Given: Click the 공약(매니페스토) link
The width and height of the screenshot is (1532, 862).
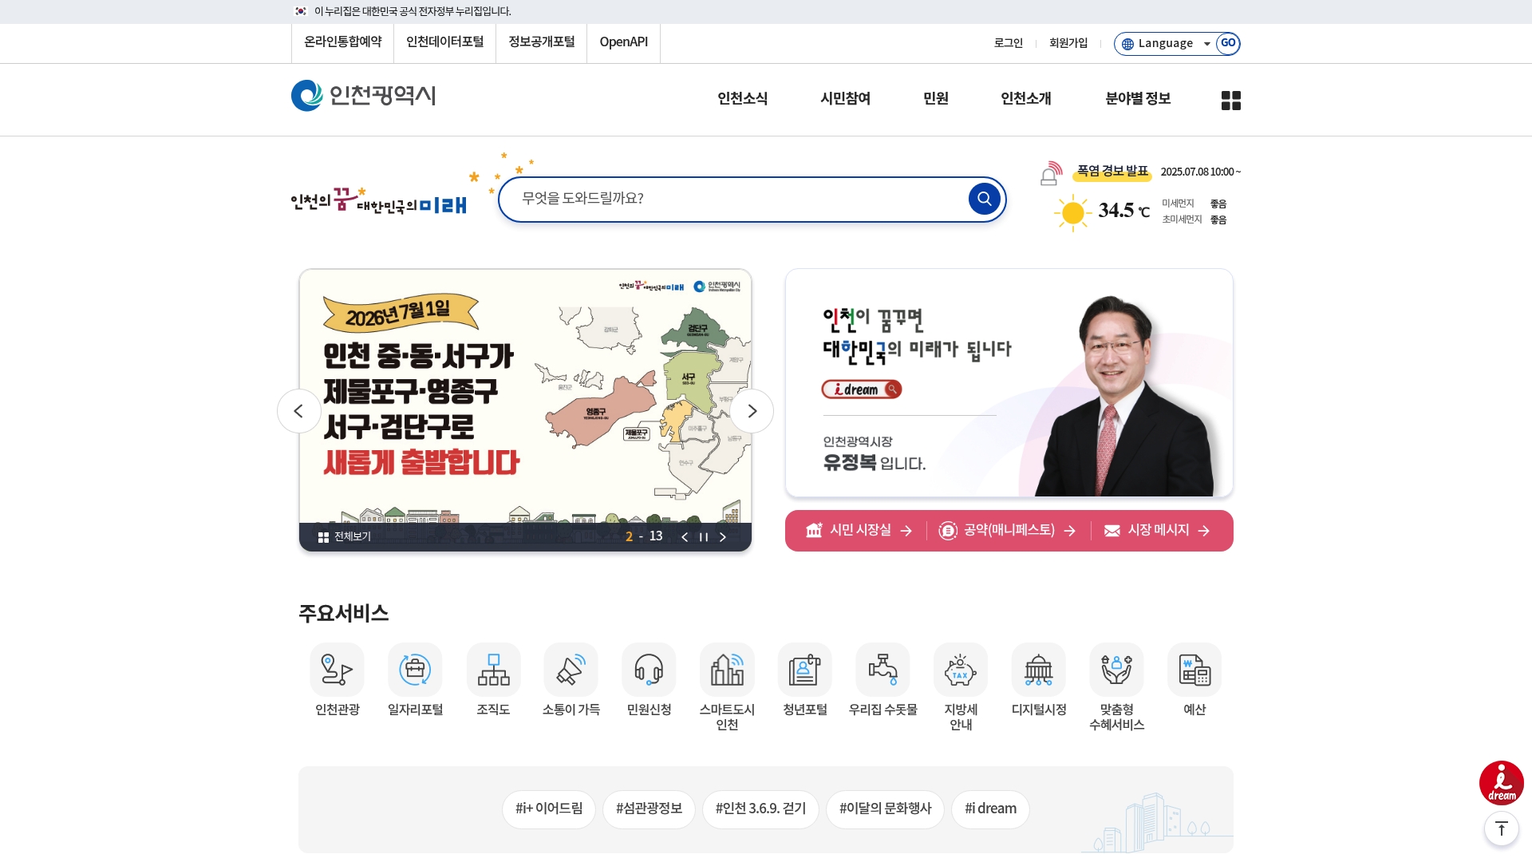Looking at the screenshot, I should click(x=1008, y=531).
